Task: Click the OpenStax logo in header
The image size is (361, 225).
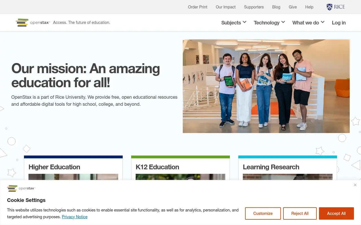Action: [33, 22]
